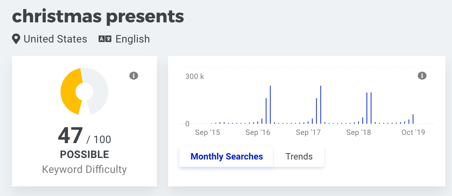Screen dimensions: 452x196
Task: Click the info icon in Keyword Difficulty card
Action: [134, 76]
